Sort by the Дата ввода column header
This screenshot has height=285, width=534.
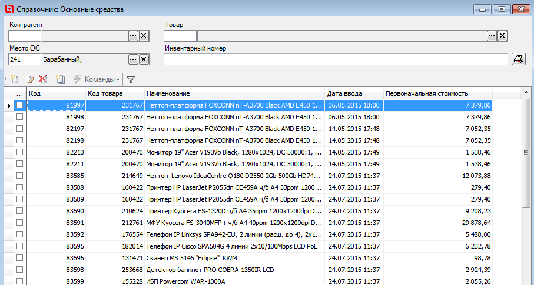tap(354, 93)
